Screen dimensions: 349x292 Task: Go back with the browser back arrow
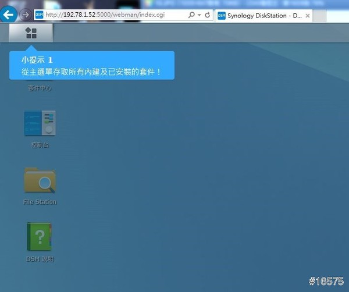click(9, 15)
